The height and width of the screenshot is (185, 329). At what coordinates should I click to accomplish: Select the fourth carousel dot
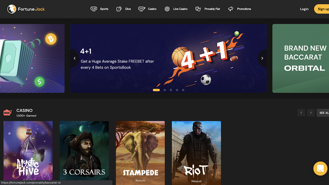pos(177,90)
